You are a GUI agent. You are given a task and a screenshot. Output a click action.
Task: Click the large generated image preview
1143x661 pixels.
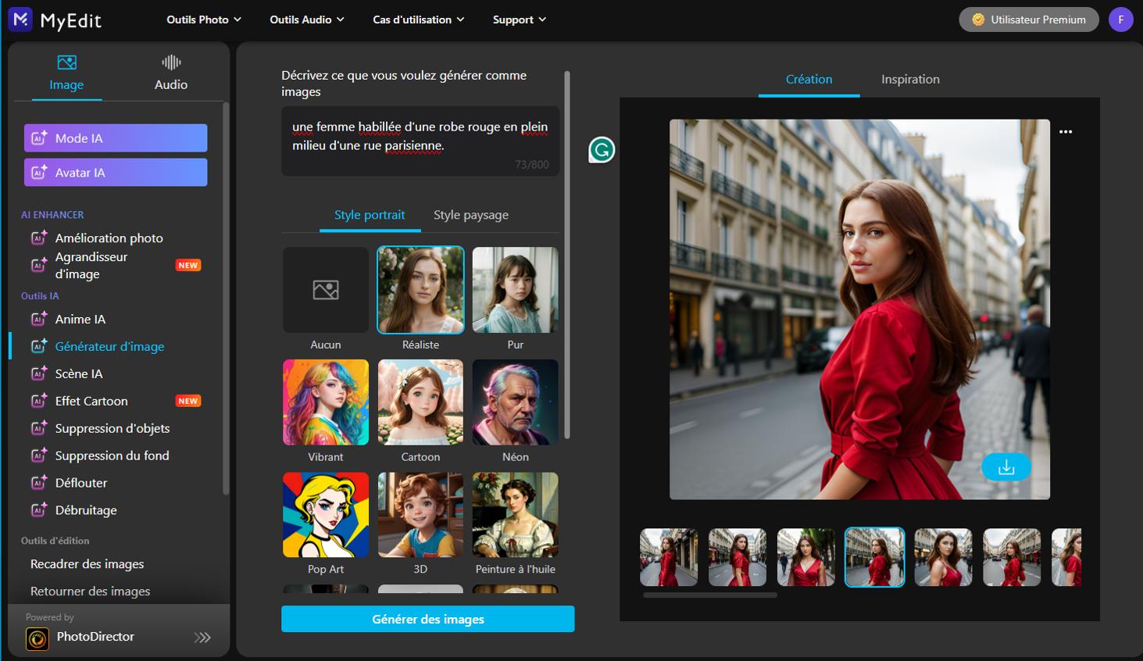pos(859,309)
